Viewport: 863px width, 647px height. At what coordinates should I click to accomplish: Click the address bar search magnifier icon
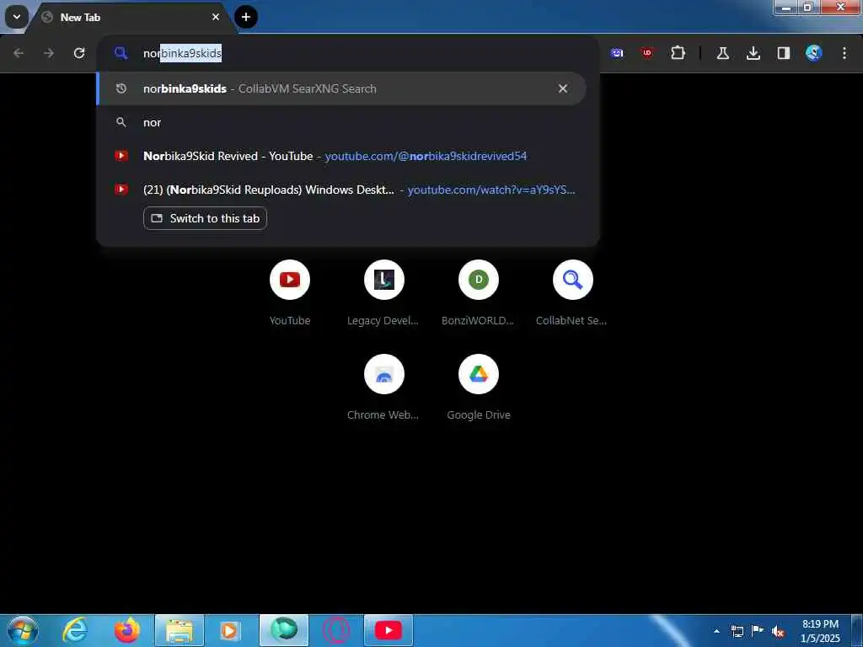[121, 53]
